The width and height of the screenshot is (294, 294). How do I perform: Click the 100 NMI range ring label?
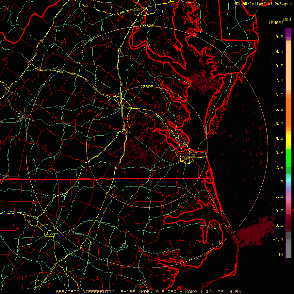(147, 26)
